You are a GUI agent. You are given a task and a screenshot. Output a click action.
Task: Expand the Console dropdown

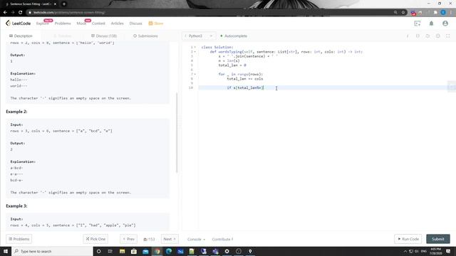[x=196, y=239]
